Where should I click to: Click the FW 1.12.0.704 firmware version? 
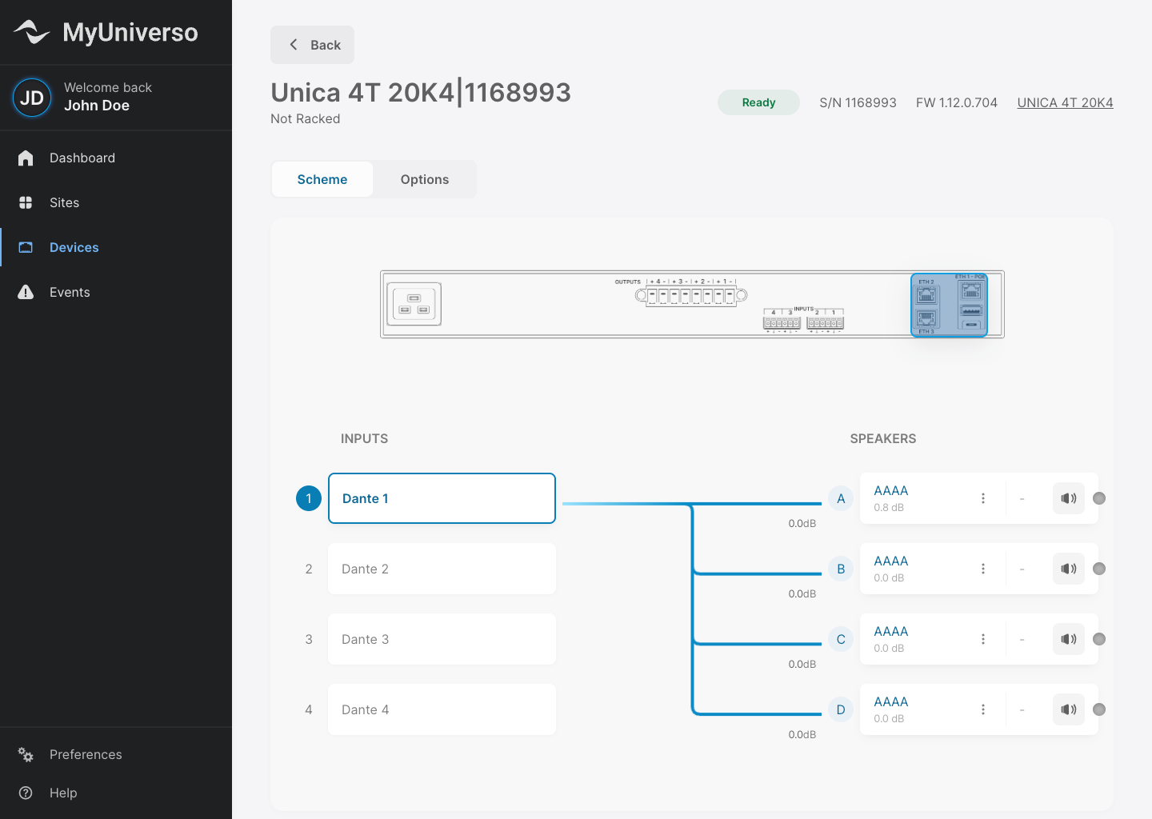[x=957, y=102]
